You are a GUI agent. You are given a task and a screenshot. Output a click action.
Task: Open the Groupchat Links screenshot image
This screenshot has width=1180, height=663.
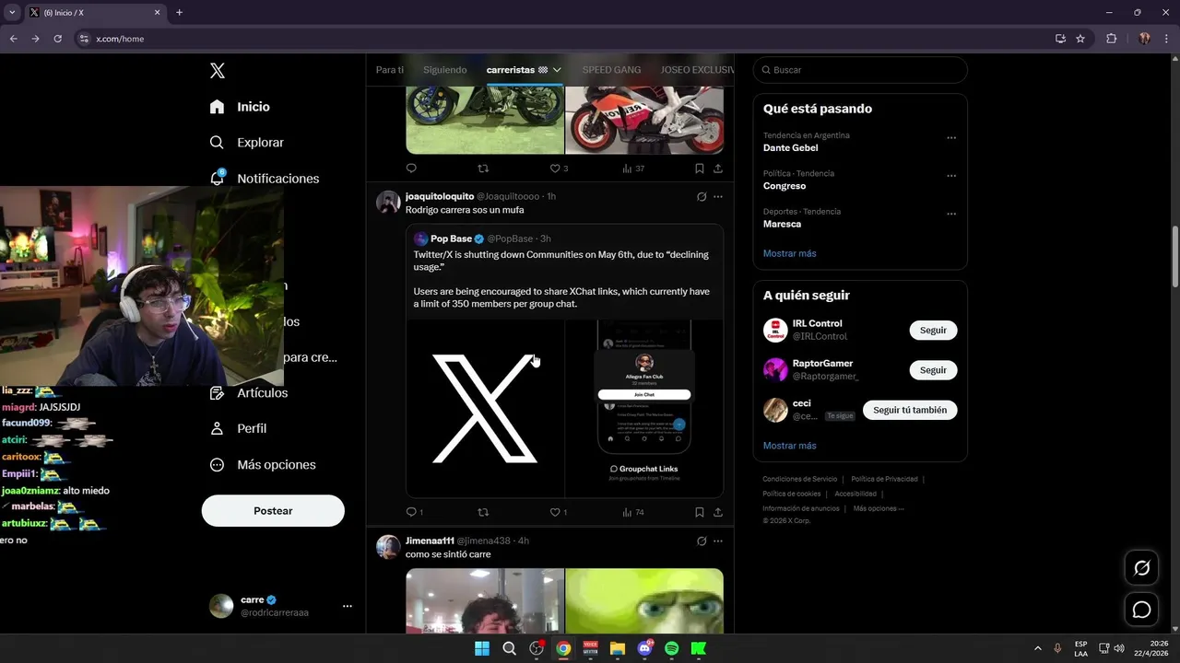point(644,409)
